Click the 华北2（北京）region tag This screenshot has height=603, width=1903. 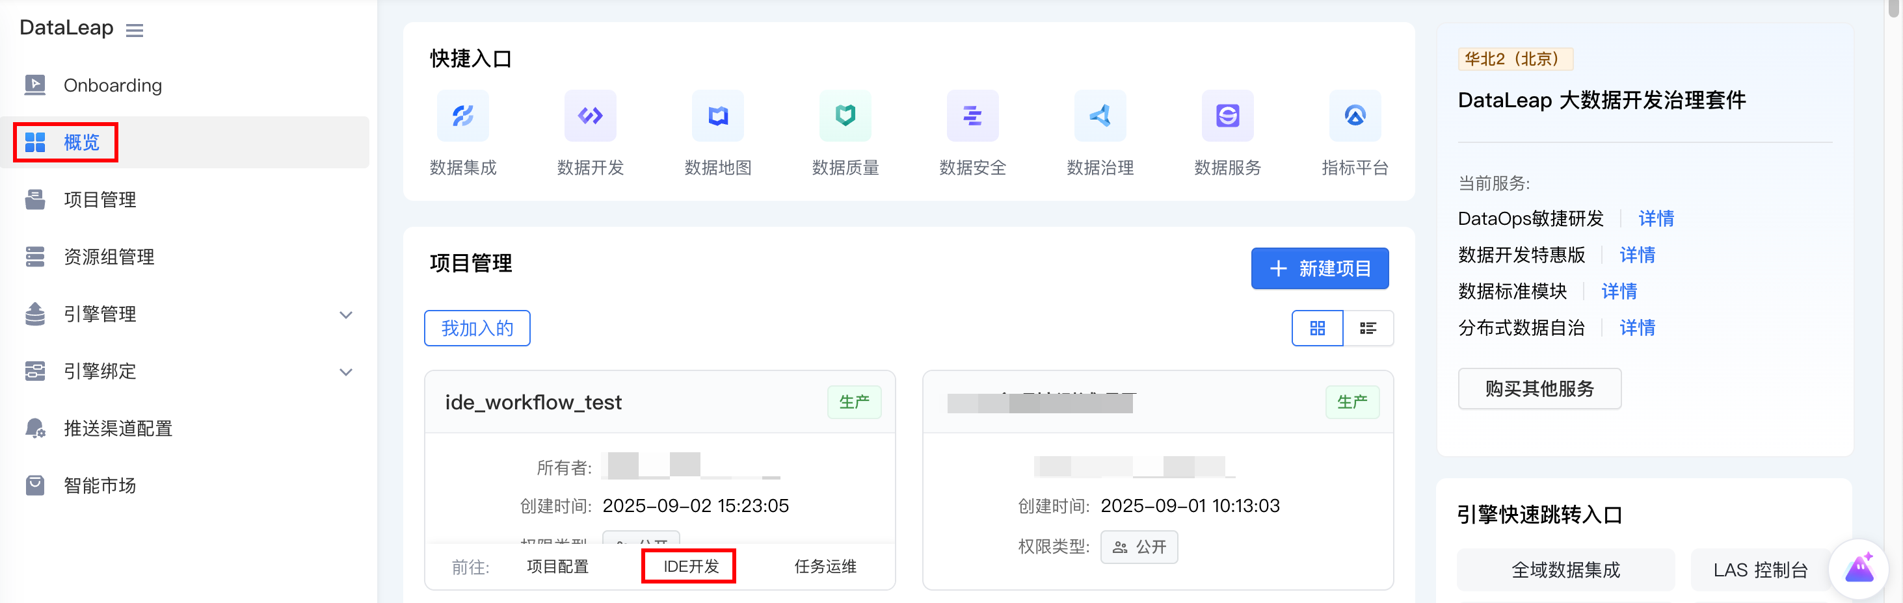(x=1515, y=59)
